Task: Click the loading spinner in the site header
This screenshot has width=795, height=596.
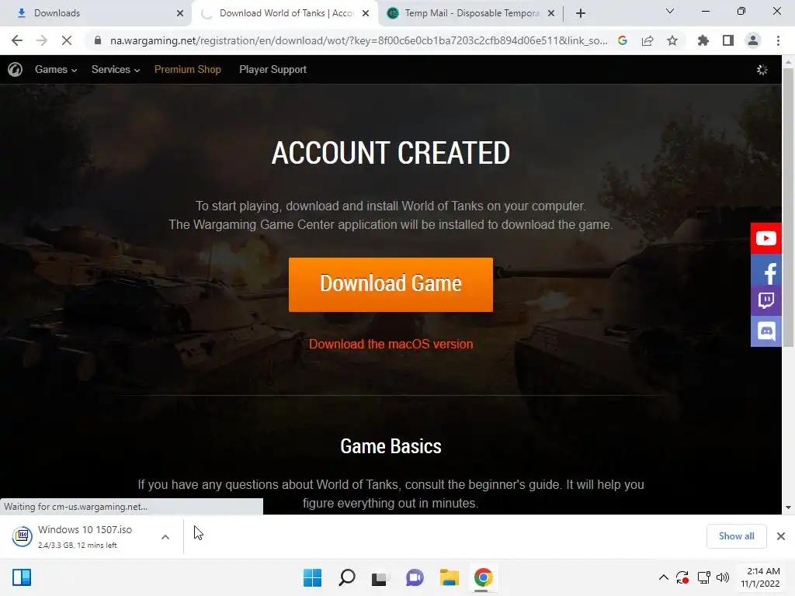Action: point(762,69)
